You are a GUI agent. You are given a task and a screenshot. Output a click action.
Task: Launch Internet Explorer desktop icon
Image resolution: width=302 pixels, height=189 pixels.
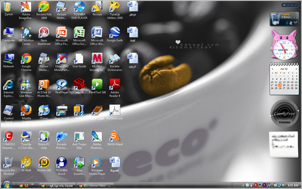point(9,85)
